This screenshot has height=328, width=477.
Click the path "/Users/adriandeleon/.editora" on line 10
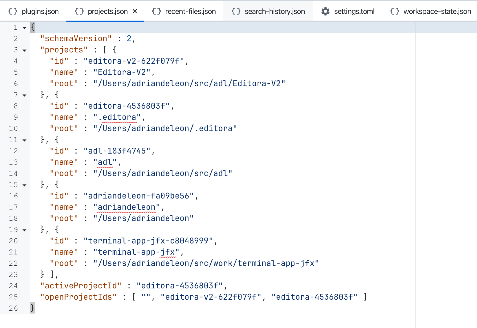click(x=165, y=128)
